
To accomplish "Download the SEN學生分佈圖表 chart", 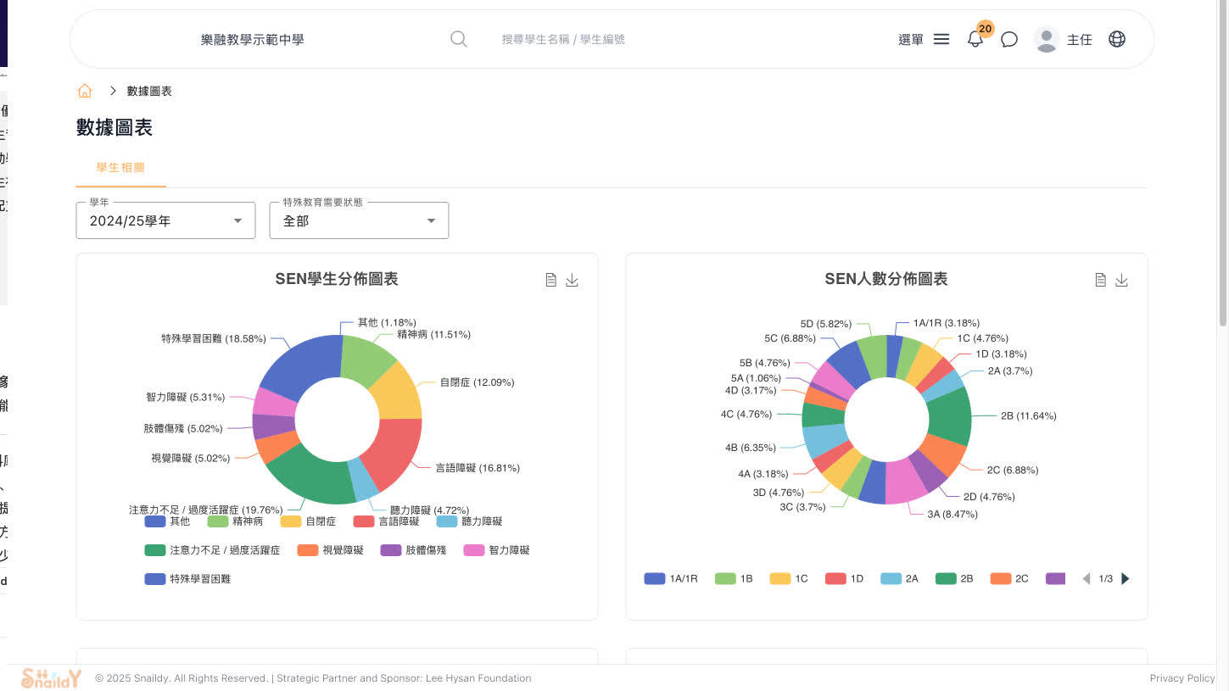I will click(x=573, y=280).
